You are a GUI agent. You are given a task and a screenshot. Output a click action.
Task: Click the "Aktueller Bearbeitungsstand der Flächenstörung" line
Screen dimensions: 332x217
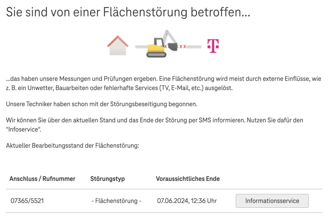coord(72,145)
